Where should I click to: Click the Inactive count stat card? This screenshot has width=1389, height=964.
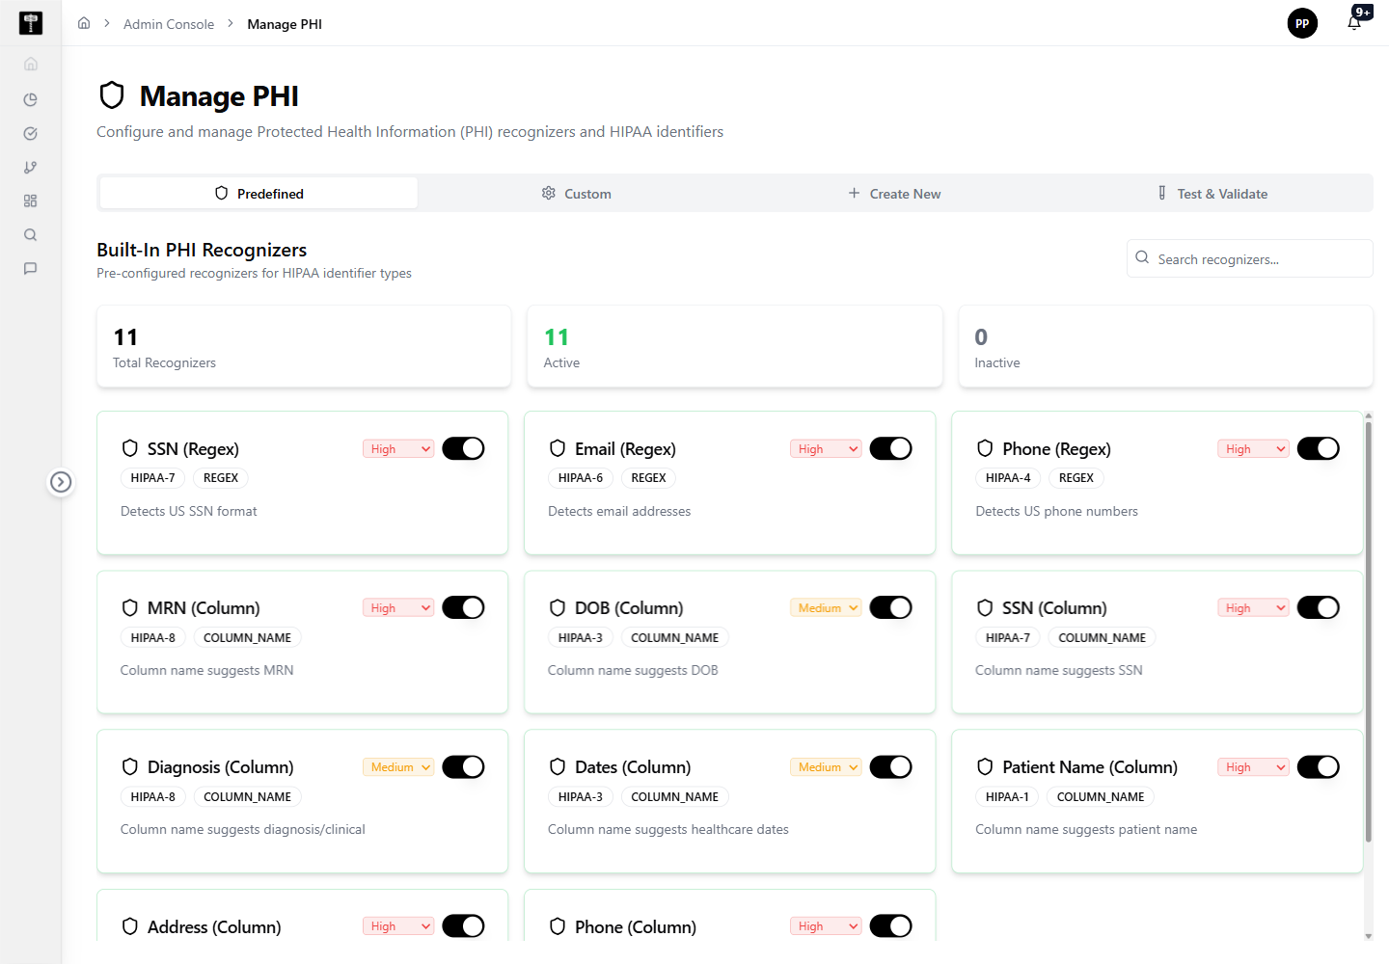[x=1165, y=347]
